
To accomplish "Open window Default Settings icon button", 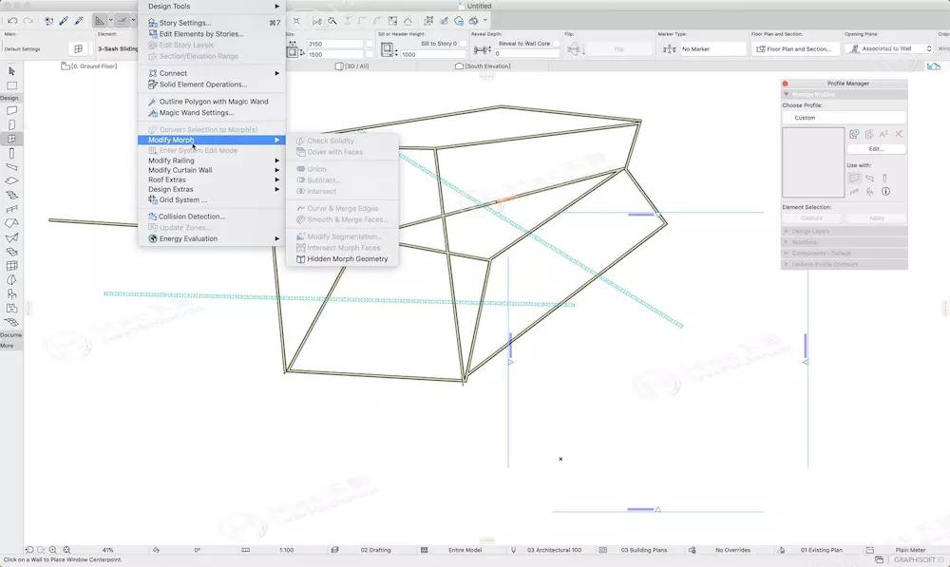I will [78, 48].
